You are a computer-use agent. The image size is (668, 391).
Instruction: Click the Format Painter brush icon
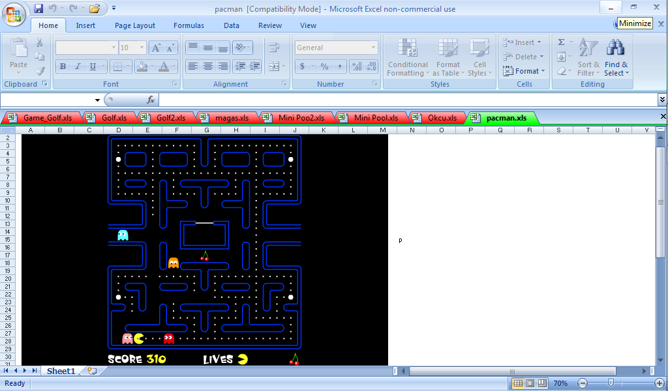pos(40,70)
